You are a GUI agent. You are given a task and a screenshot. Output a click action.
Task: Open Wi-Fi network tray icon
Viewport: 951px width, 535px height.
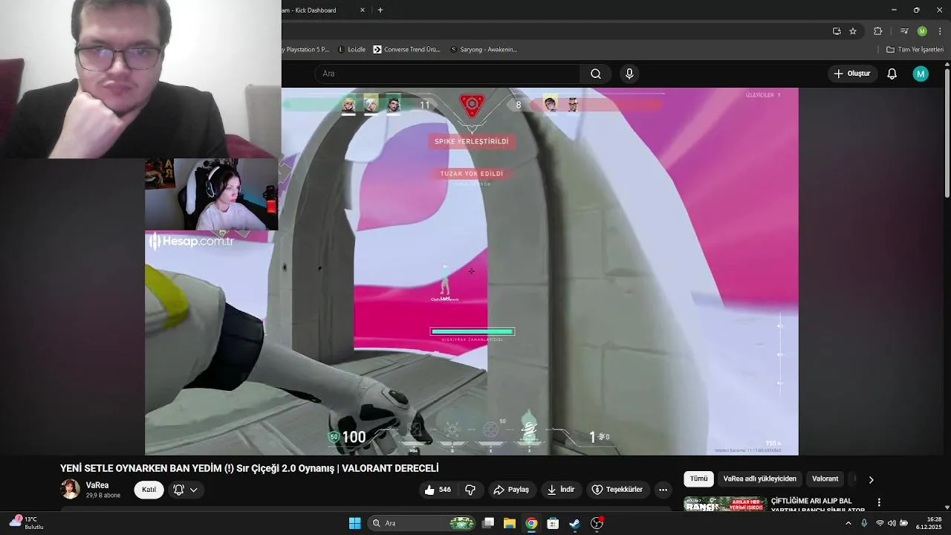click(x=880, y=523)
